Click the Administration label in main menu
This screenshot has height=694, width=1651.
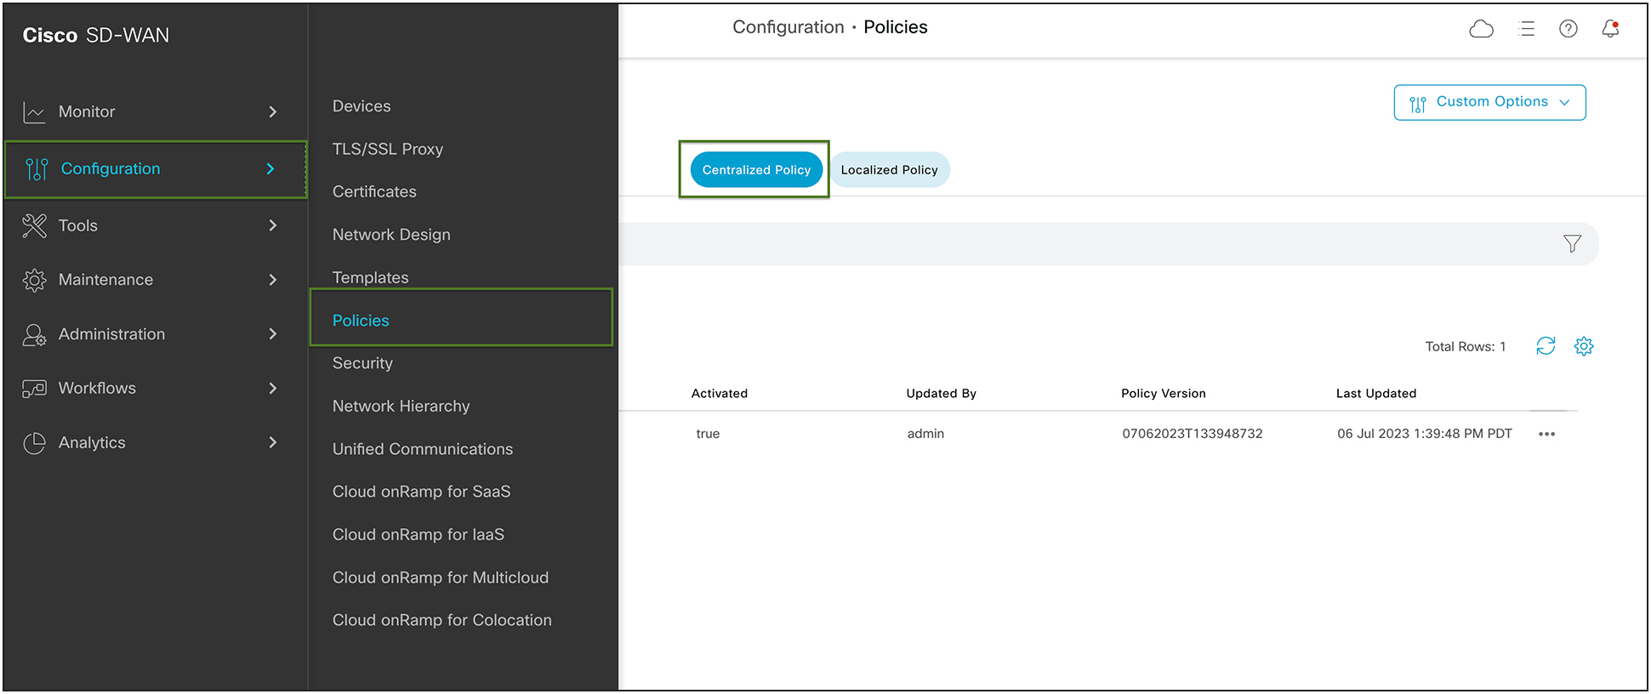(112, 334)
